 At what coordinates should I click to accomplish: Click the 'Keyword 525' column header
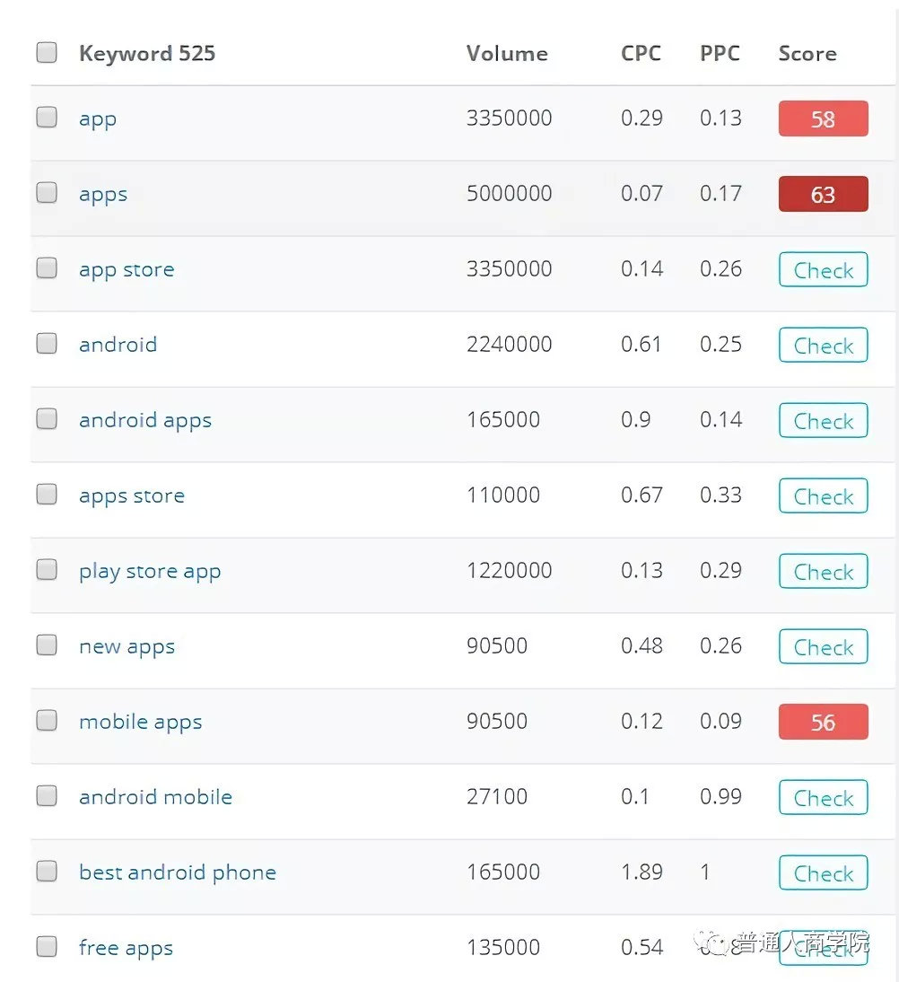point(147,54)
